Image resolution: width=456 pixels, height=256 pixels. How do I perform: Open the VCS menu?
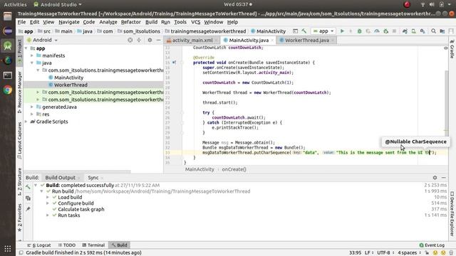(195, 22)
